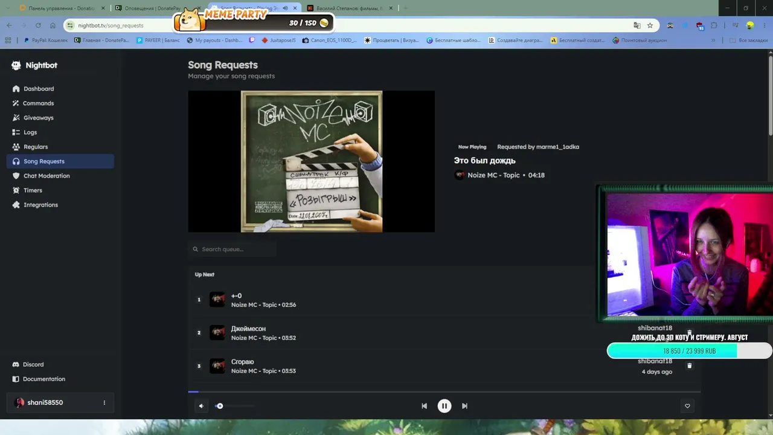Click the heart icon in the player bar
Screen dimensions: 773x435
pyautogui.click(x=687, y=406)
